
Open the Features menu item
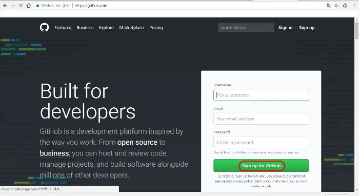click(x=63, y=28)
